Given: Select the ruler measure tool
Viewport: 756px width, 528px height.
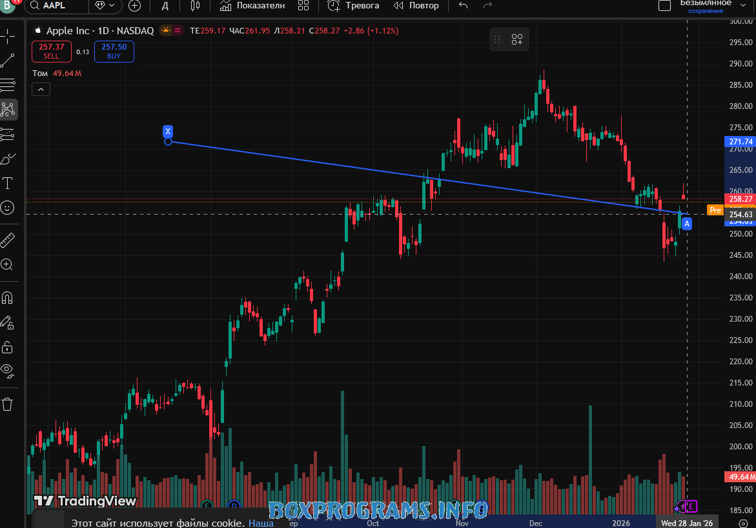Looking at the screenshot, I should pyautogui.click(x=8, y=240).
